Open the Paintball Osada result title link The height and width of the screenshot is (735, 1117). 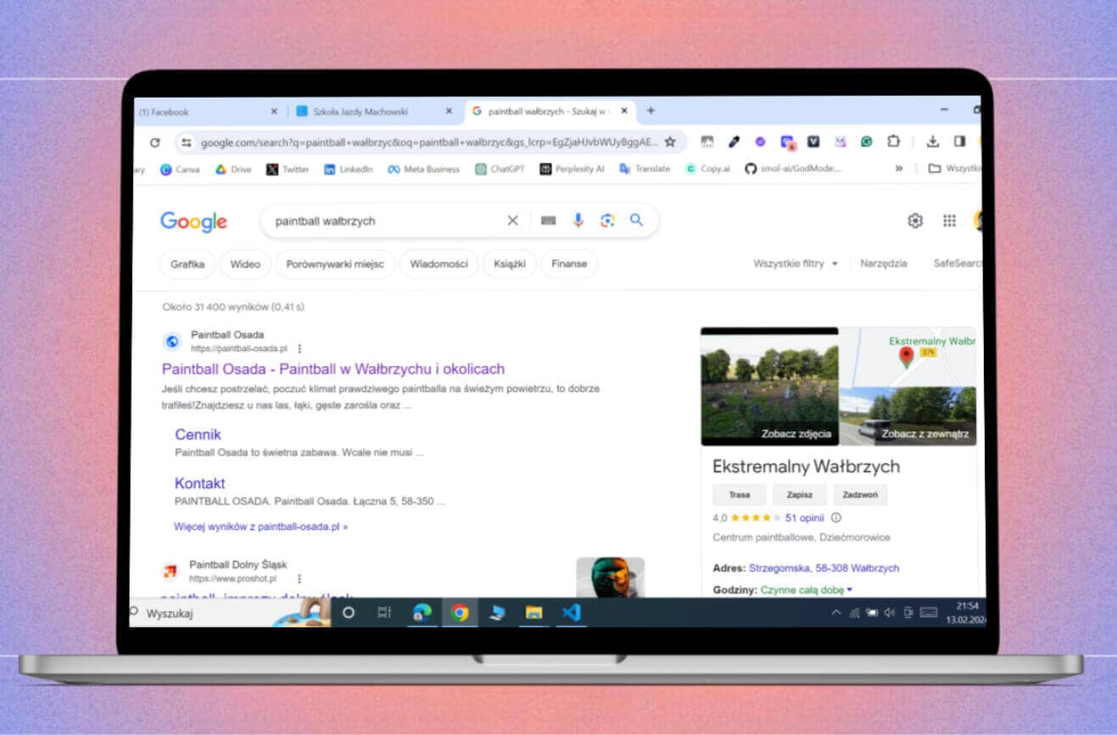point(333,369)
